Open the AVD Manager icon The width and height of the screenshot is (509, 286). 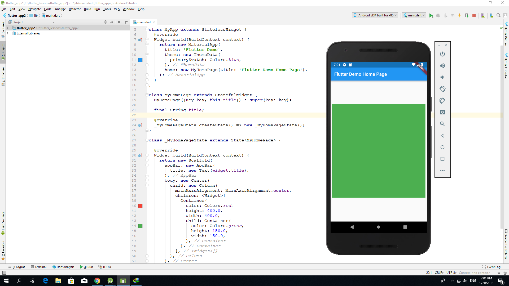[482, 15]
